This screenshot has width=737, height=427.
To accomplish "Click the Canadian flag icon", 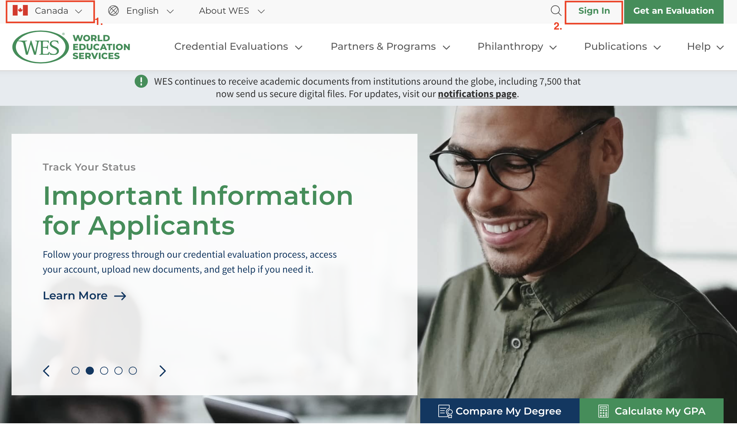I will point(20,11).
